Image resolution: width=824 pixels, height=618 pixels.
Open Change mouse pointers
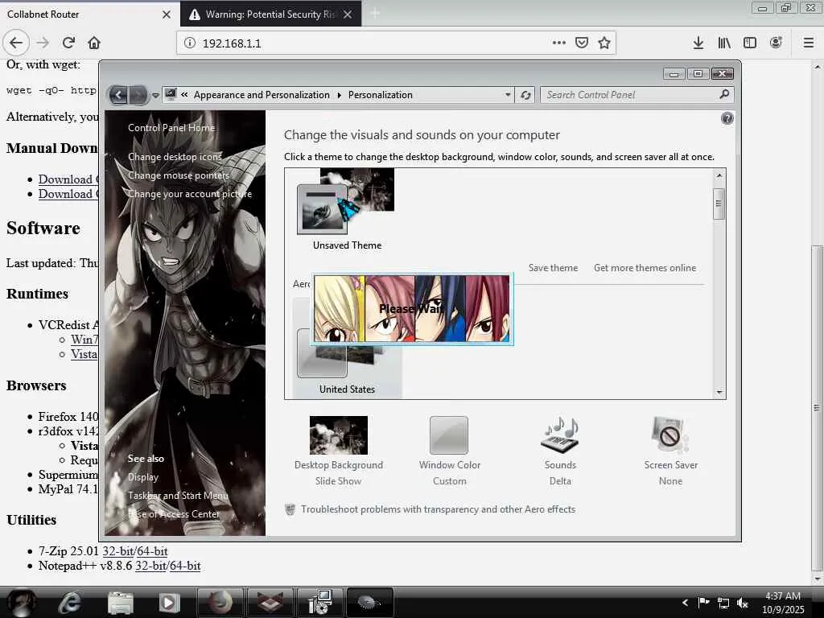[179, 175]
